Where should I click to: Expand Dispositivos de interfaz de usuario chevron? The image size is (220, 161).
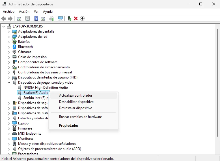[9, 77]
